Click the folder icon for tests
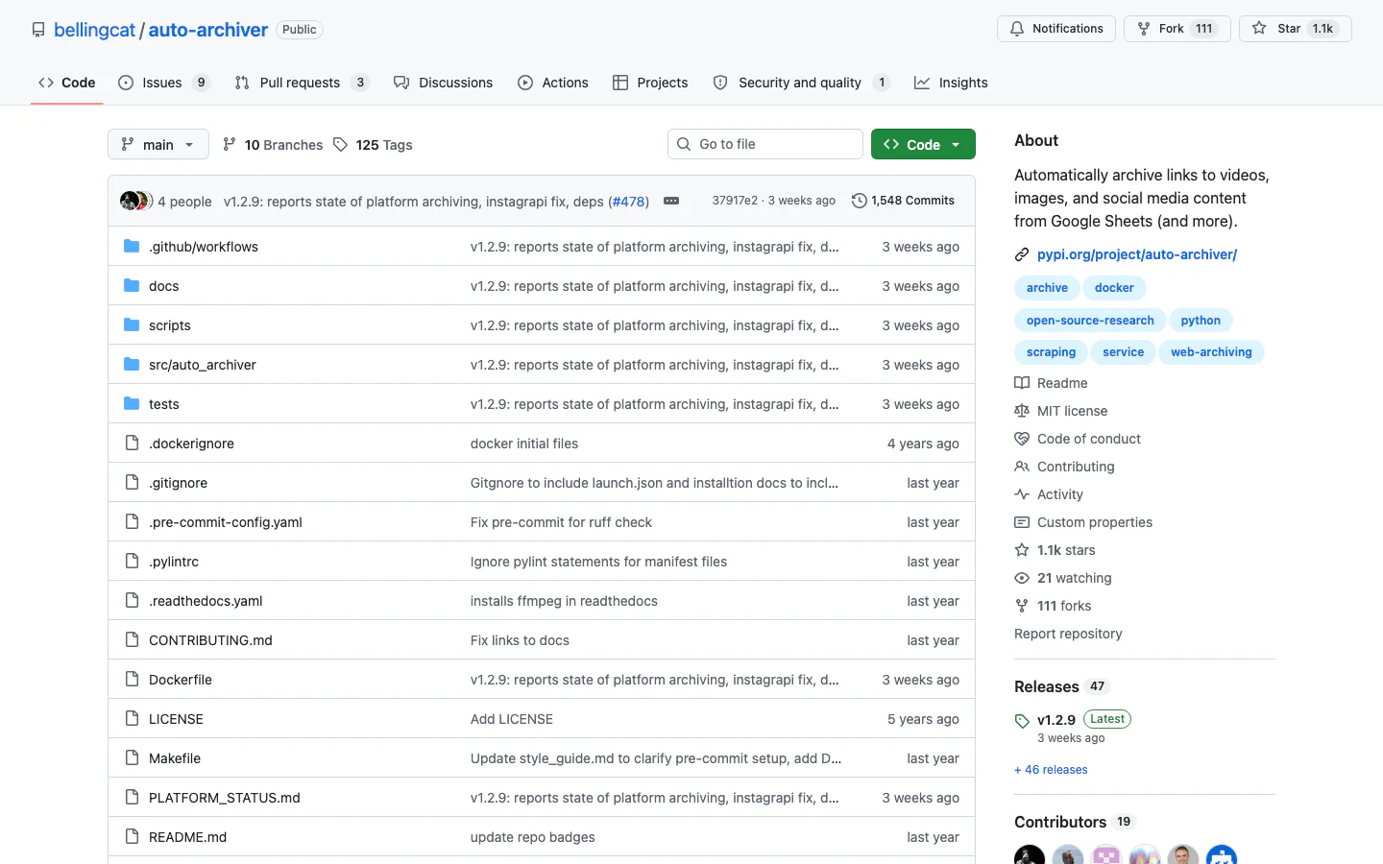This screenshot has width=1383, height=864. point(132,404)
